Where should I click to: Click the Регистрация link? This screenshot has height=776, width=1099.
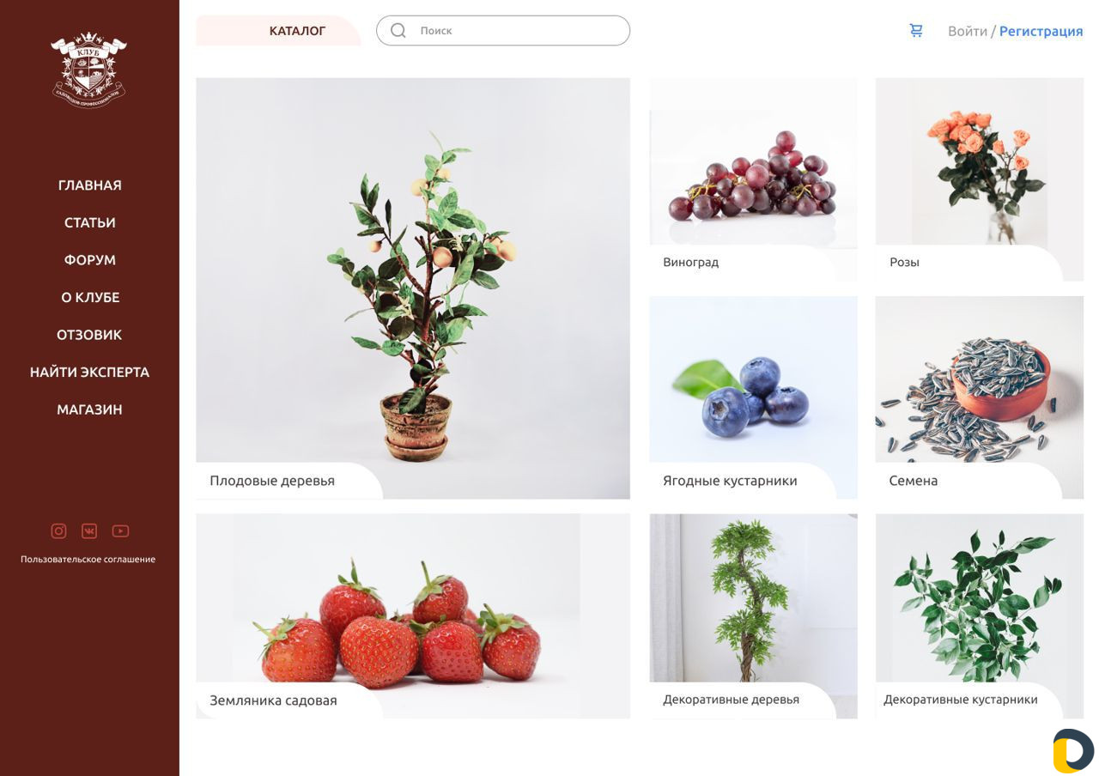pos(1041,31)
